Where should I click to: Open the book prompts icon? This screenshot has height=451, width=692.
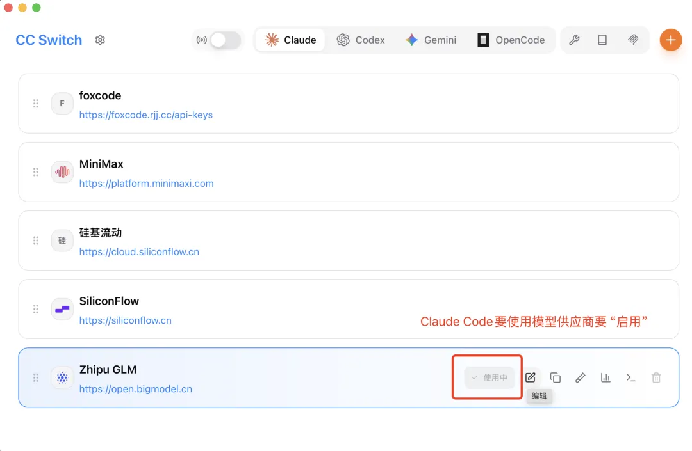pyautogui.click(x=602, y=40)
